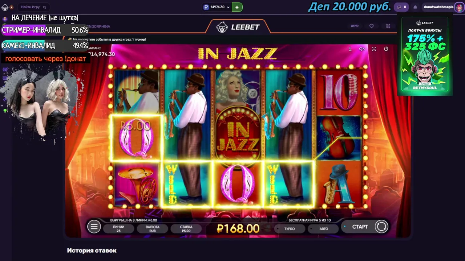Unmute the game sound speaker icon
Image resolution: width=465 pixels, height=261 pixels.
pyautogui.click(x=362, y=49)
